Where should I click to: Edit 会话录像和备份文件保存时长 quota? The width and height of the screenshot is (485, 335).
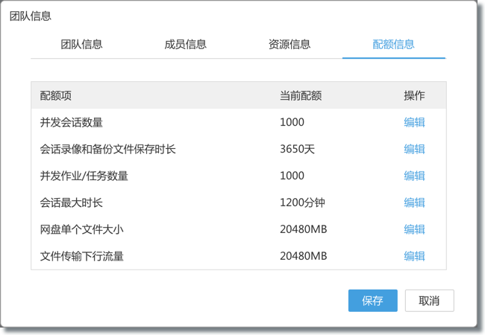(x=414, y=150)
